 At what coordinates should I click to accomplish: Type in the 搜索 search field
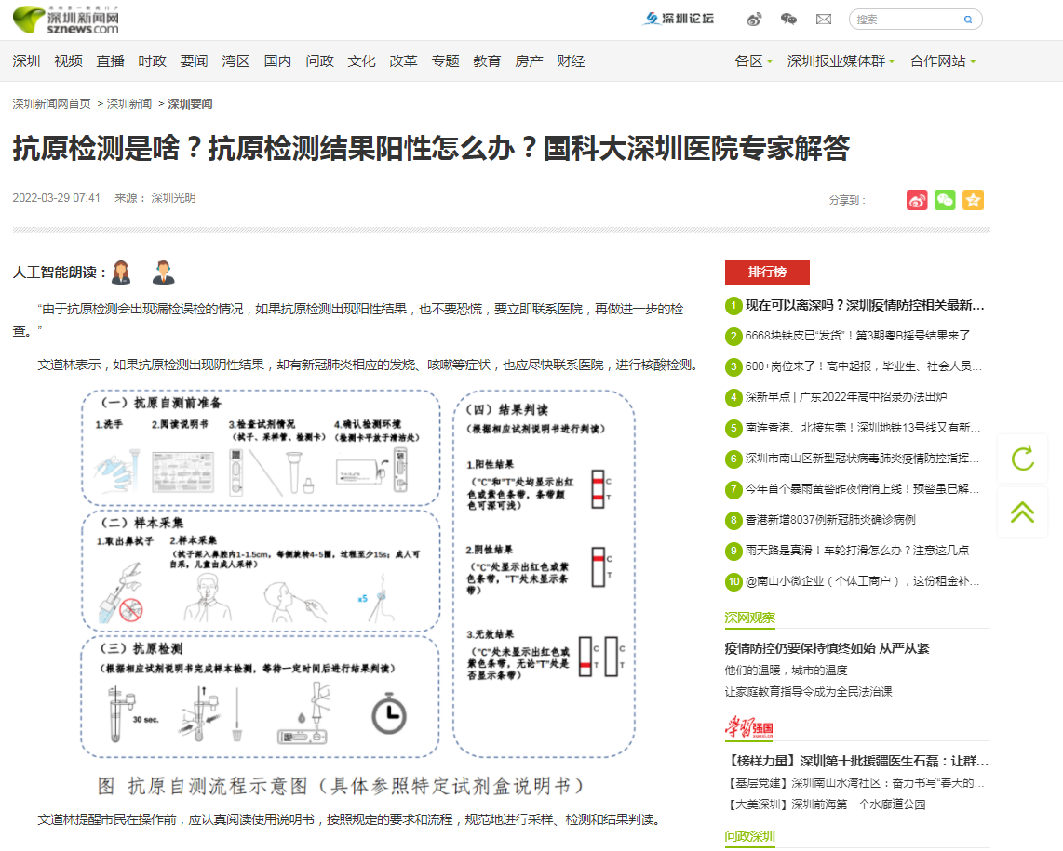pos(905,19)
